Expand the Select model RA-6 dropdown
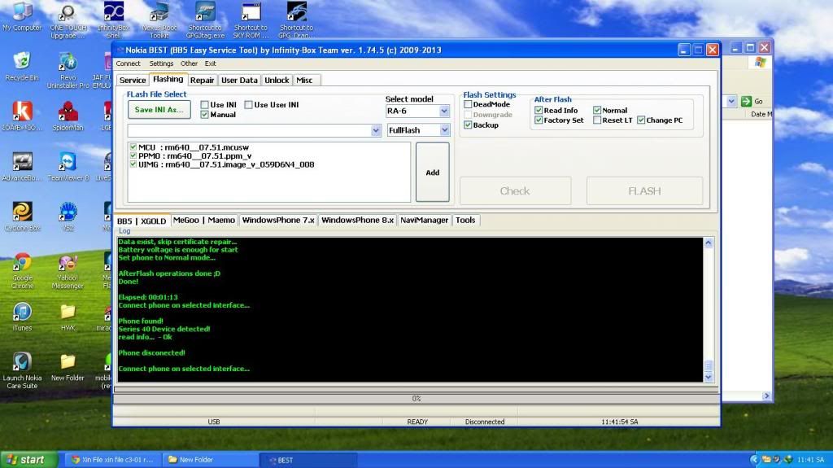This screenshot has width=833, height=468. coord(444,112)
